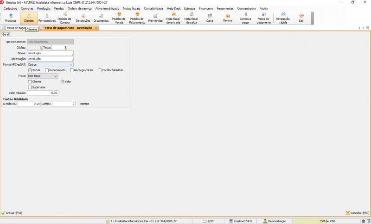Open Nota fiscal de entrada icon
This screenshot has height=224, width=371.
[x=173, y=18]
